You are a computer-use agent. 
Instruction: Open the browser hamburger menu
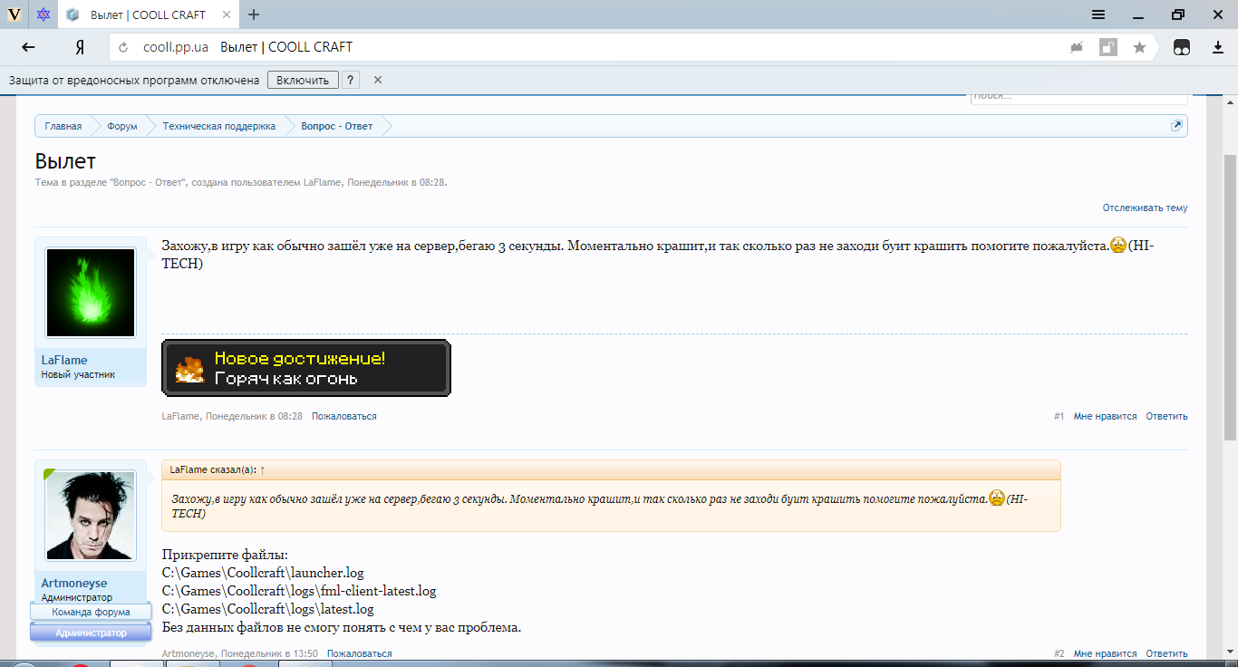tap(1098, 14)
